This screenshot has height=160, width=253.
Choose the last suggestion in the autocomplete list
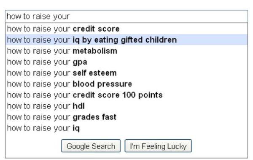(126, 128)
